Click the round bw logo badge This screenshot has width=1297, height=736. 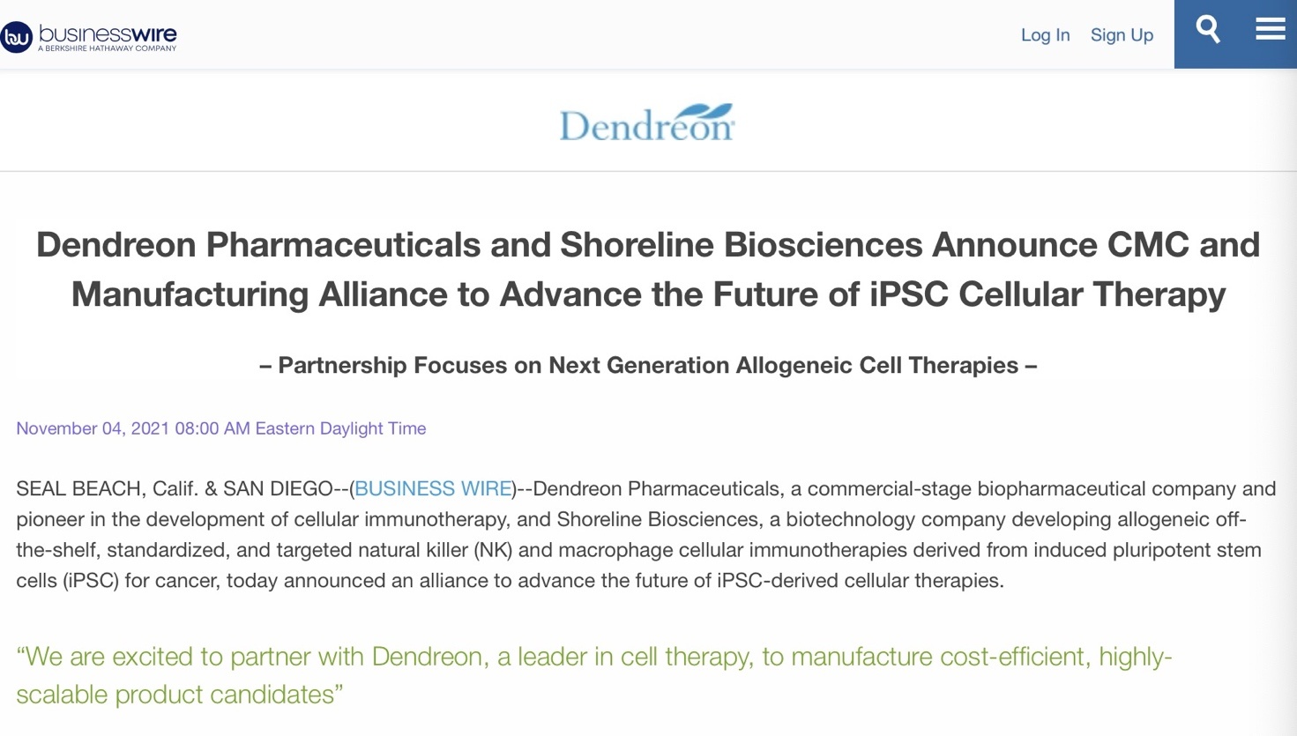tap(16, 37)
